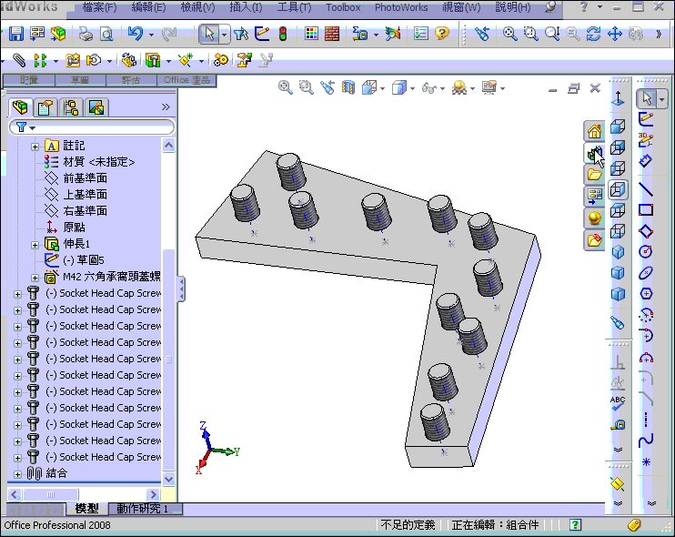Open the ConfigurationManager tab icon
675x537 pixels.
71,107
